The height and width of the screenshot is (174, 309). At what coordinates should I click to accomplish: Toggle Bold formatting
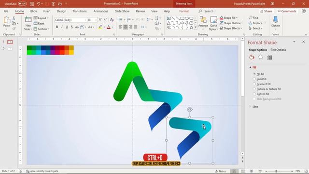[x=57, y=27]
